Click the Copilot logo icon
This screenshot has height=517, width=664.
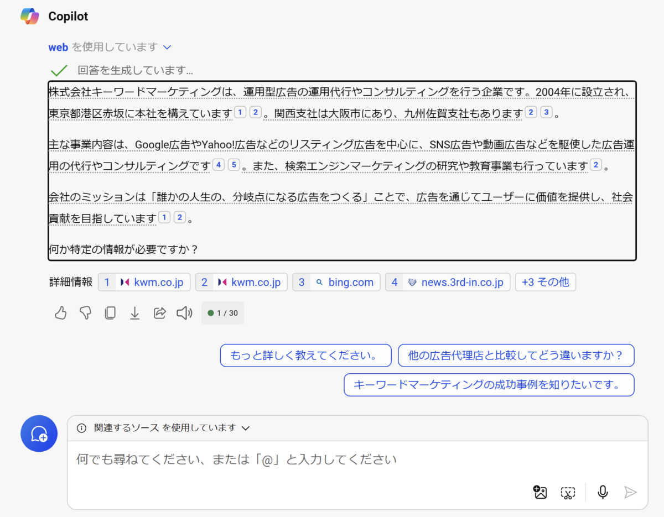(x=30, y=17)
